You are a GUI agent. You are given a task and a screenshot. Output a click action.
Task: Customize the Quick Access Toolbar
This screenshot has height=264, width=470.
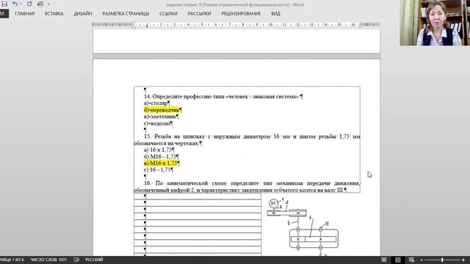pyautogui.click(x=49, y=4)
